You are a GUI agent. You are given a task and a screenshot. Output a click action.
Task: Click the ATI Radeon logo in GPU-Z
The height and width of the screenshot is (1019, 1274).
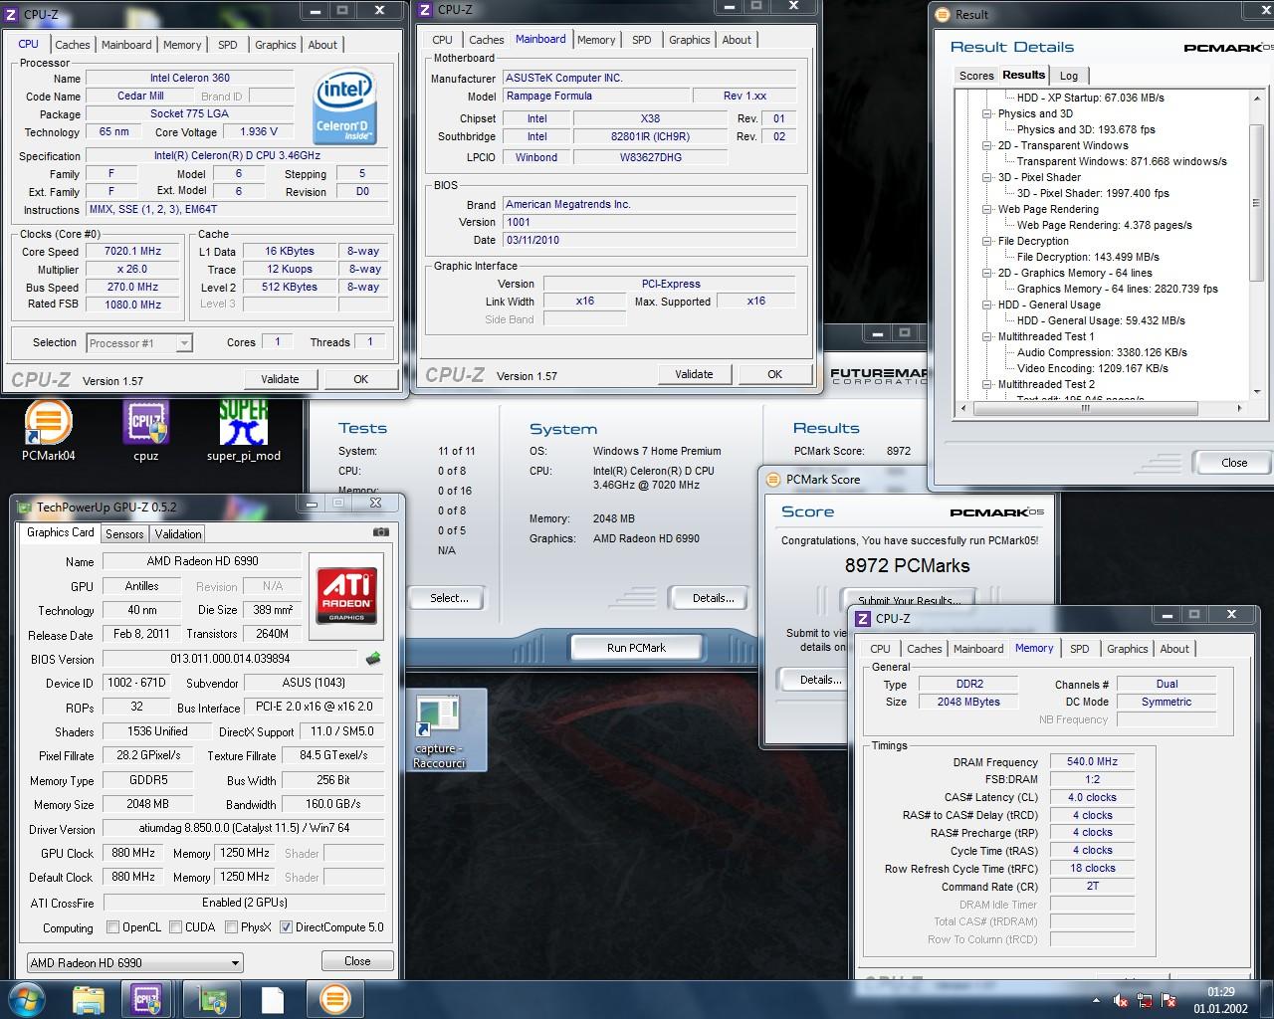coord(346,595)
